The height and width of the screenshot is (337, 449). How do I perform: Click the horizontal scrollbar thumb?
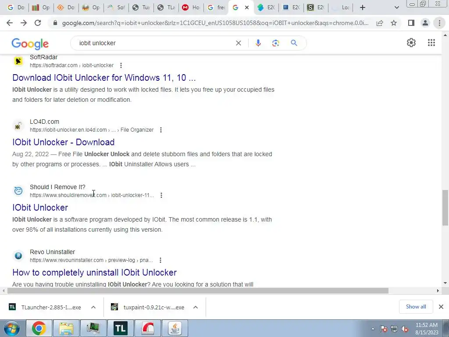click(x=198, y=290)
